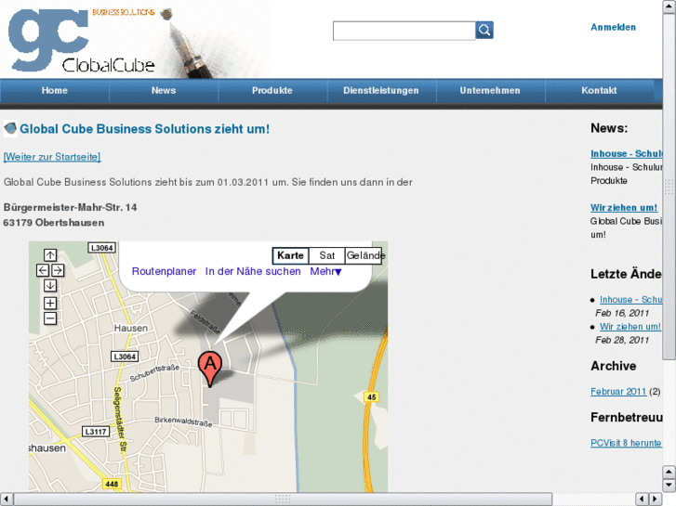Focus the search text field

(x=404, y=31)
